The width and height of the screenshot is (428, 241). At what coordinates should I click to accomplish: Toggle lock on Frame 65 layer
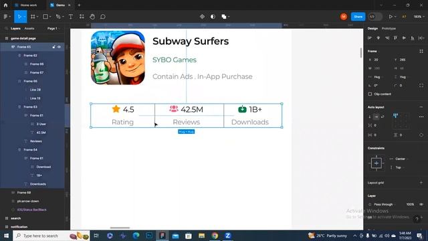coord(53,47)
